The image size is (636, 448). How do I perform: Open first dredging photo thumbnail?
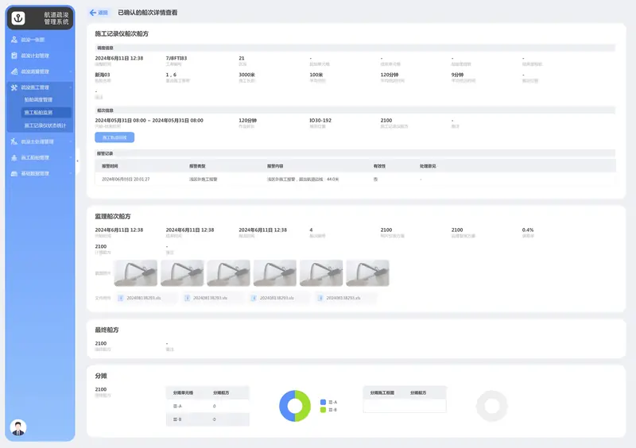click(x=136, y=273)
